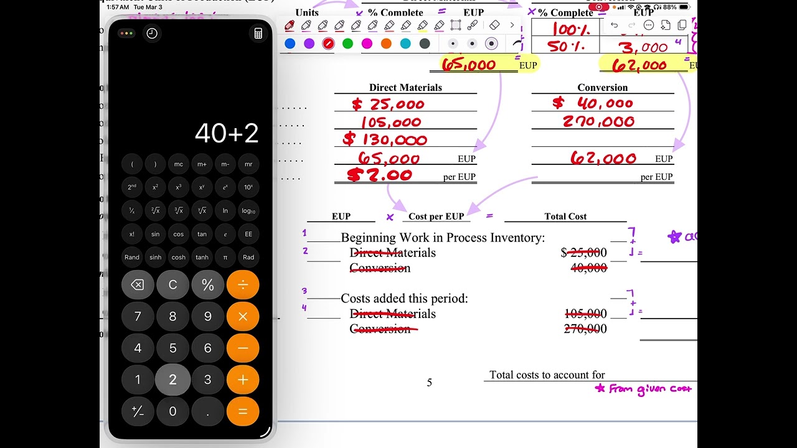Tap the x cubed key
Screen dimensions: 797x448
tap(179, 187)
